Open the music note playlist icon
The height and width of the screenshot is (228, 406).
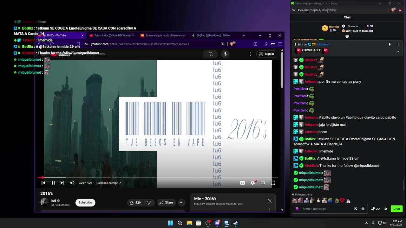[x=265, y=44]
